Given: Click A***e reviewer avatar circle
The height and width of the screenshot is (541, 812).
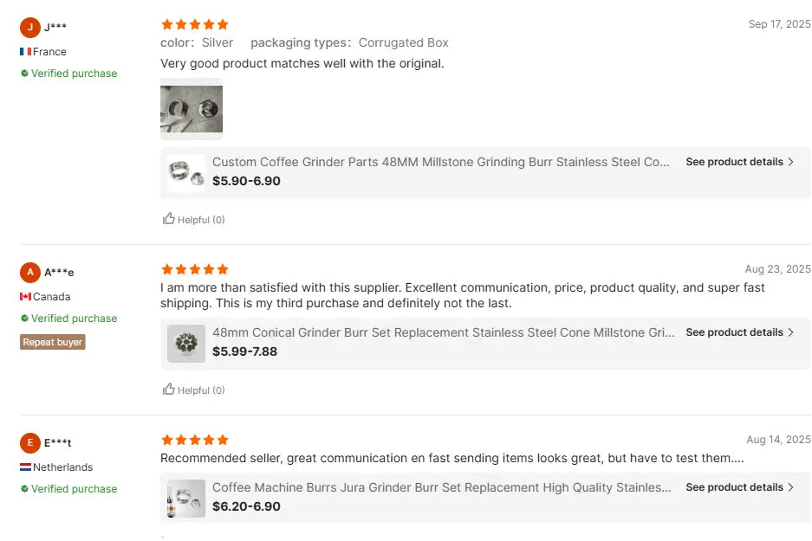Looking at the screenshot, I should tap(30, 273).
